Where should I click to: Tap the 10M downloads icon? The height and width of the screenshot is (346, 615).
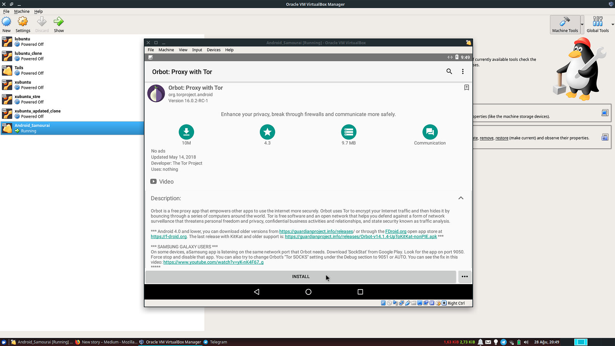pos(186,132)
